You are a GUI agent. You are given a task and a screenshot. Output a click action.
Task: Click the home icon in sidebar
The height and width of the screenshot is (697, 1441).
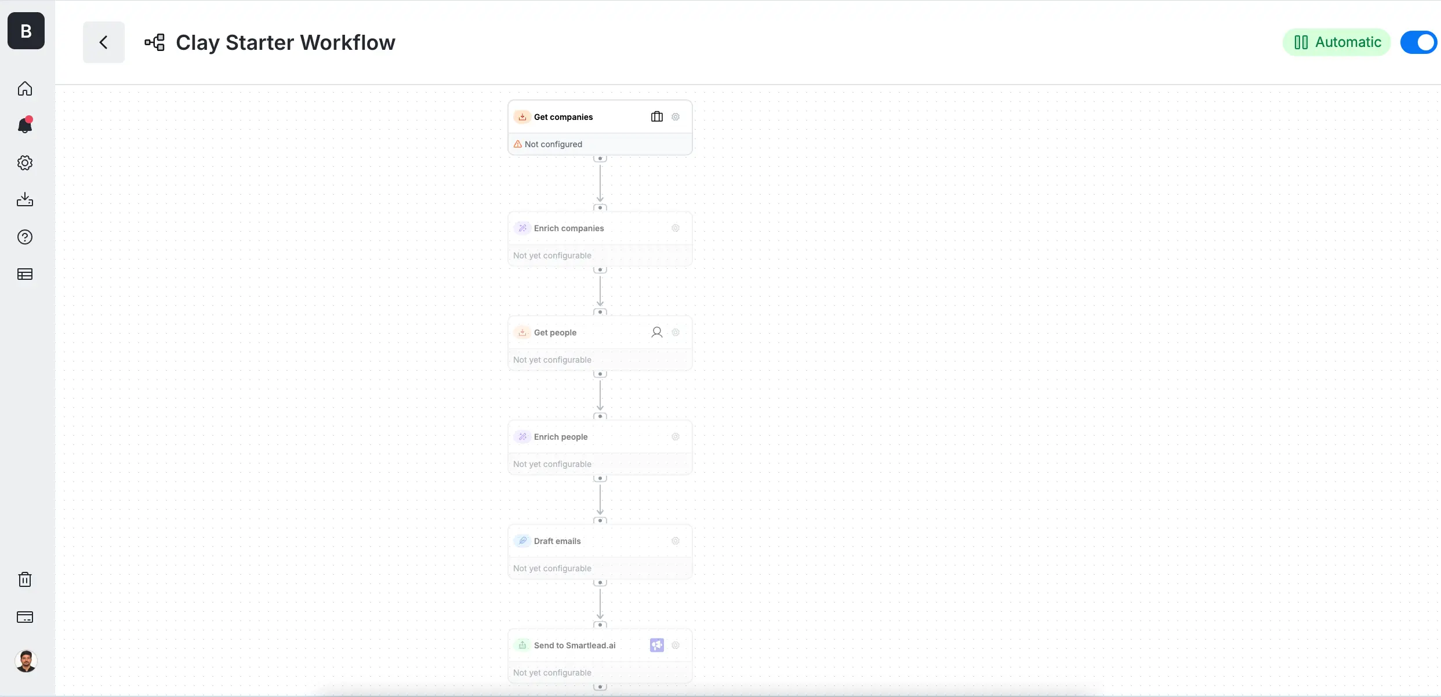(25, 89)
